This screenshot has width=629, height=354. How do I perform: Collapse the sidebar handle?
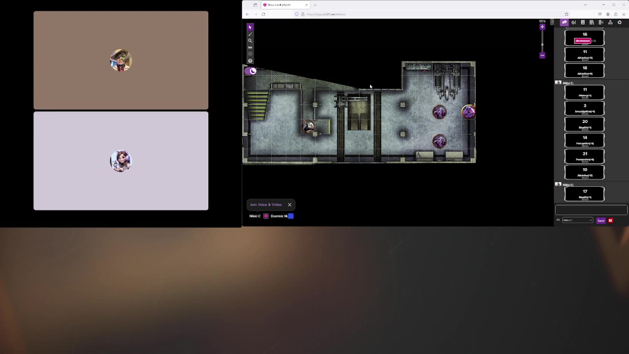tap(552, 22)
